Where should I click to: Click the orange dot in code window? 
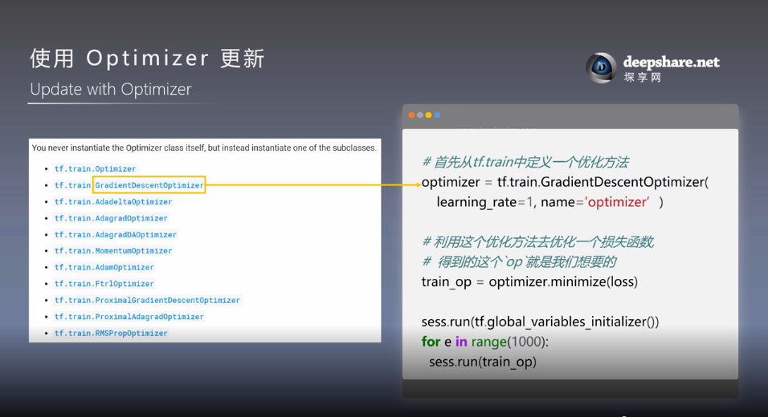[x=412, y=115]
